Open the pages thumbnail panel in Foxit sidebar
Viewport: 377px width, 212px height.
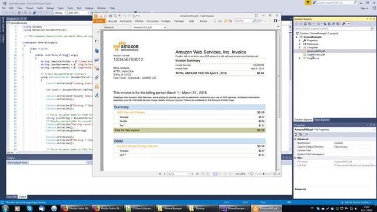(x=97, y=51)
